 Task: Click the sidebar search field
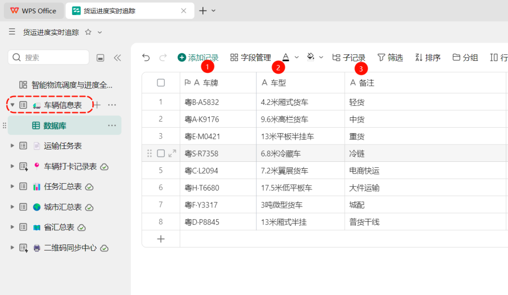49,57
